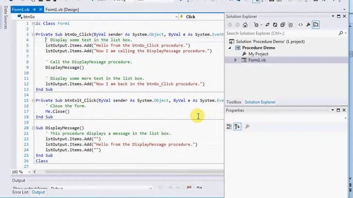Image resolution: width=353 pixels, height=198 pixels.
Task: Toggle Alphabetical sort in Properties panel
Action: [237, 127]
